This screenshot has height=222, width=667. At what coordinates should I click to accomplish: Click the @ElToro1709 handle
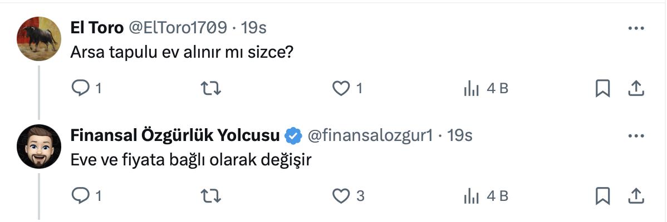click(x=178, y=27)
